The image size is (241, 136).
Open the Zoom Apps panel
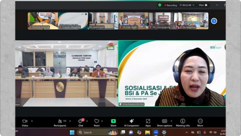coord(148,121)
